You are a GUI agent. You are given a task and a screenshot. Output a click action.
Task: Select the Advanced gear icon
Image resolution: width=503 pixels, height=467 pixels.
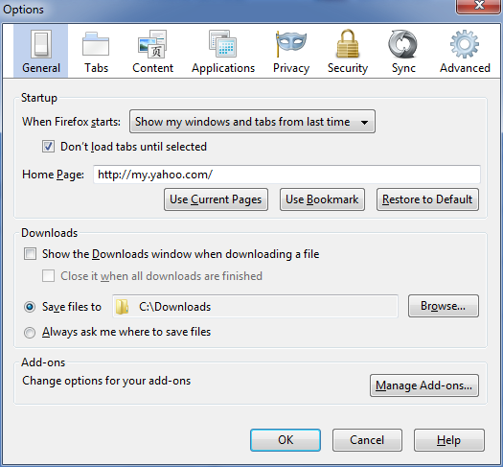click(464, 44)
